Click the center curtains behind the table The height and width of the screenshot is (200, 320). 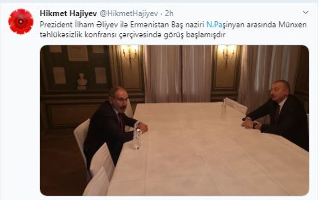pos(178,74)
